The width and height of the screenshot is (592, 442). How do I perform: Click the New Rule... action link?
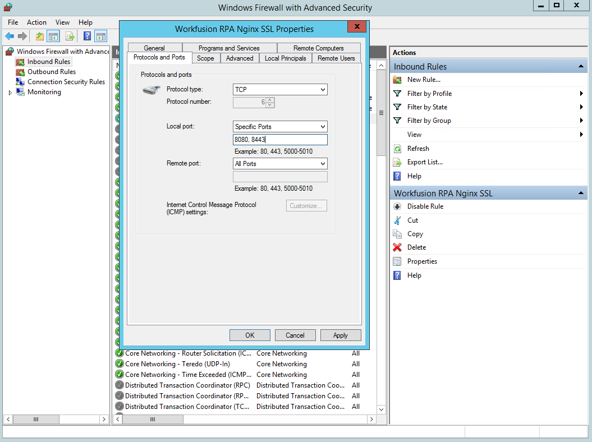pos(424,80)
